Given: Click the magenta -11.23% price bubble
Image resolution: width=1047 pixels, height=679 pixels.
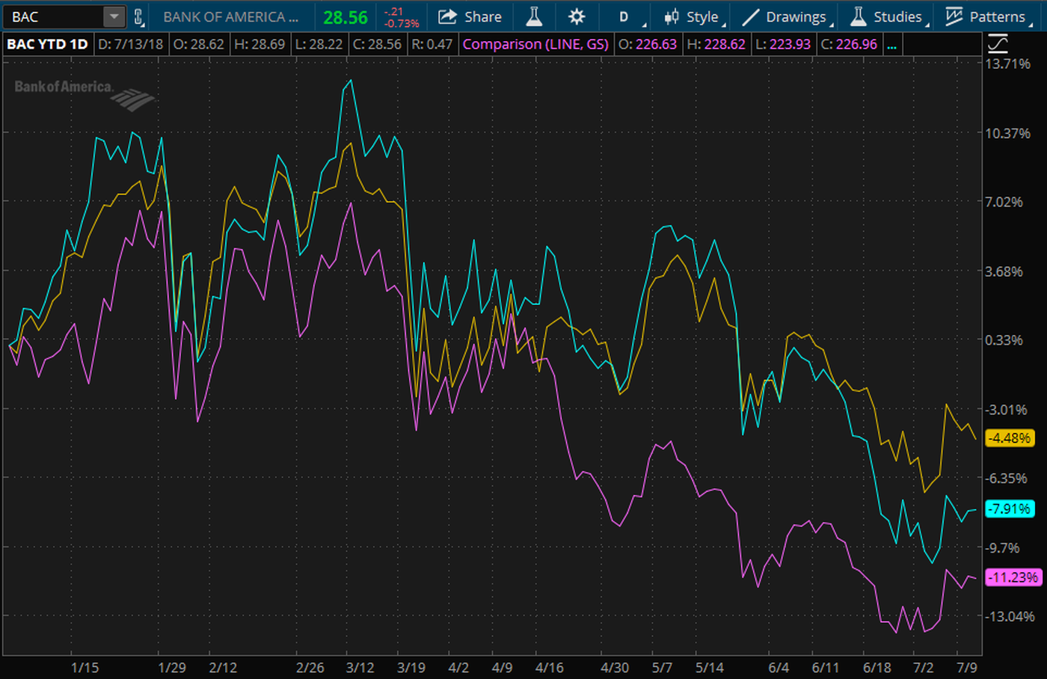Looking at the screenshot, I should (x=1013, y=577).
